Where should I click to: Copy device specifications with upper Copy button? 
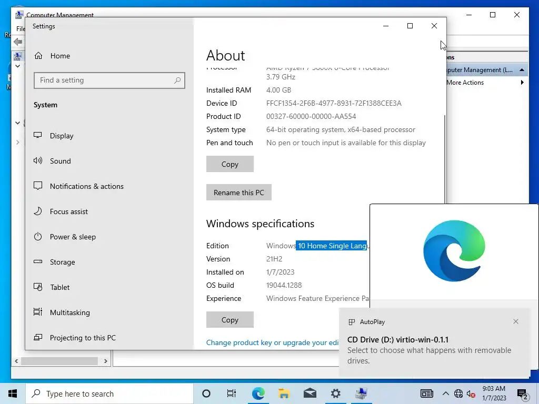tap(229, 164)
